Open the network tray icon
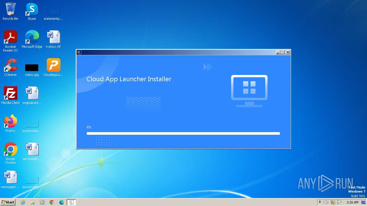Viewport: 367px width, 206px height. click(333, 202)
